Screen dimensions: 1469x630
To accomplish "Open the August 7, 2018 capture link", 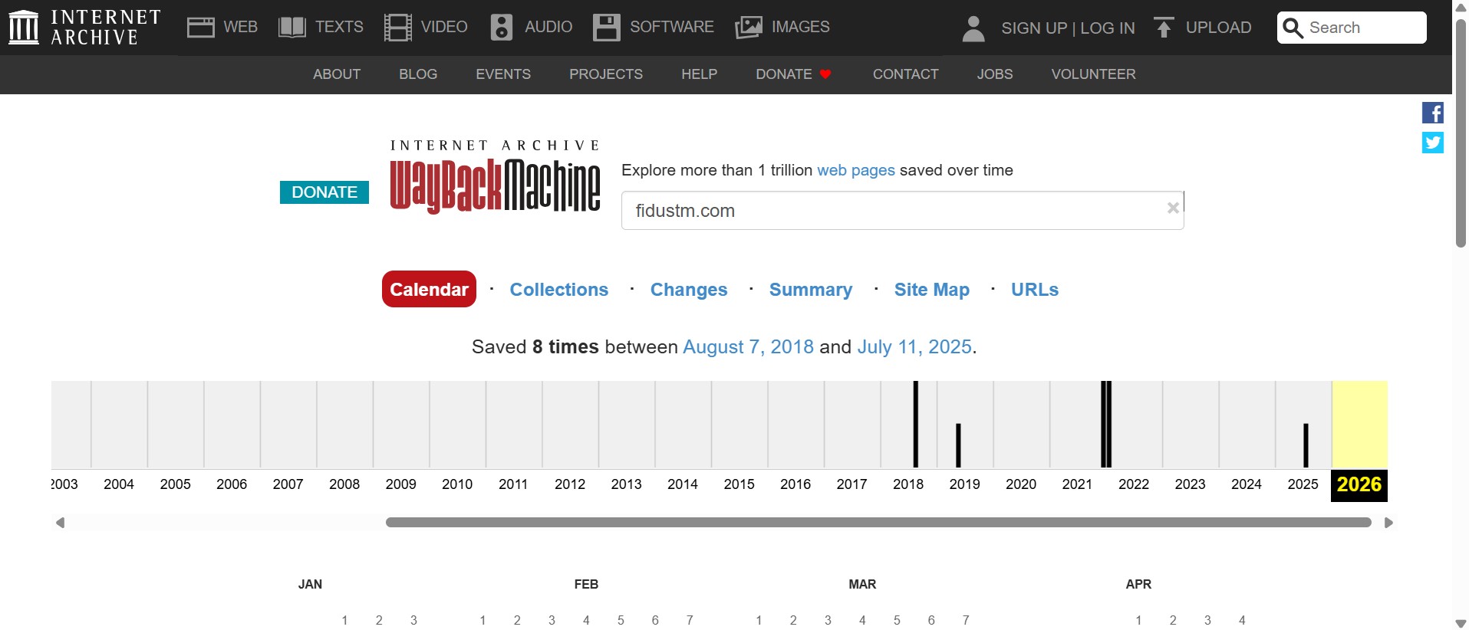I will point(748,347).
